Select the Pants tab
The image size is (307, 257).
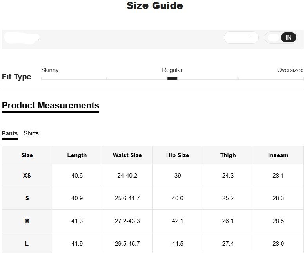(x=10, y=133)
